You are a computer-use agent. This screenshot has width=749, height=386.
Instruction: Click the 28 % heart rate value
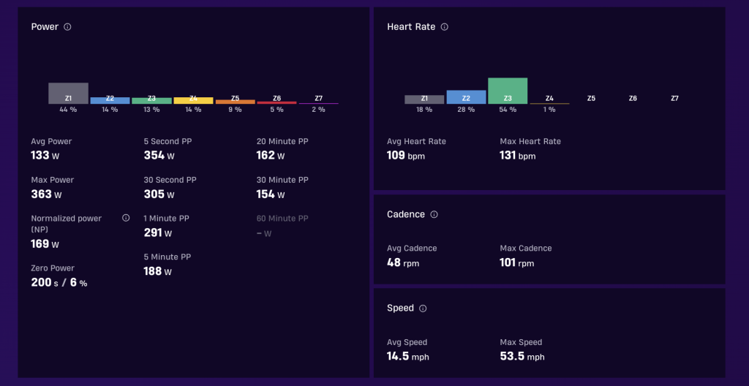466,110
